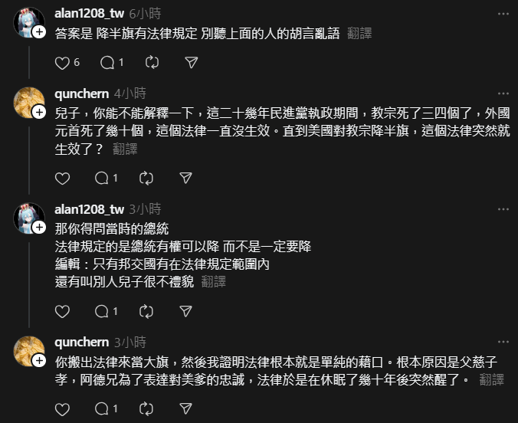Open more options for alan1208_tw's 3小時 reply
This screenshot has height=423, width=518.
(503, 209)
